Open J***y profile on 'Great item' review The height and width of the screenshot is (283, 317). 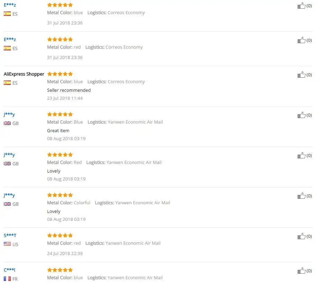coord(9,115)
